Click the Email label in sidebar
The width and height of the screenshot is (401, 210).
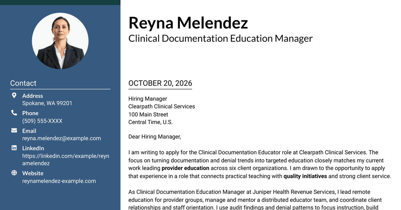tap(29, 131)
